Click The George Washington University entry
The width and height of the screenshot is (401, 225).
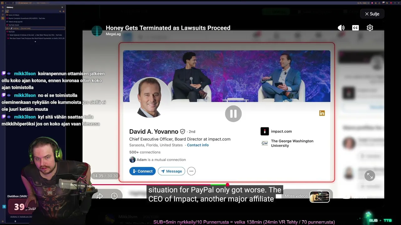[x=287, y=143]
